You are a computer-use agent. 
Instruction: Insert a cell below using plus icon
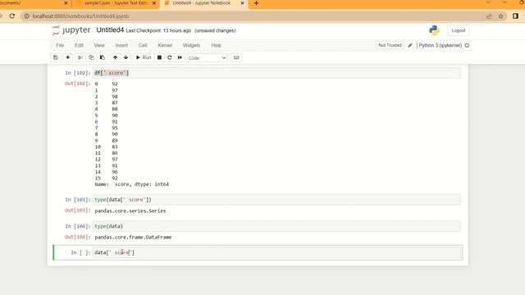point(67,57)
